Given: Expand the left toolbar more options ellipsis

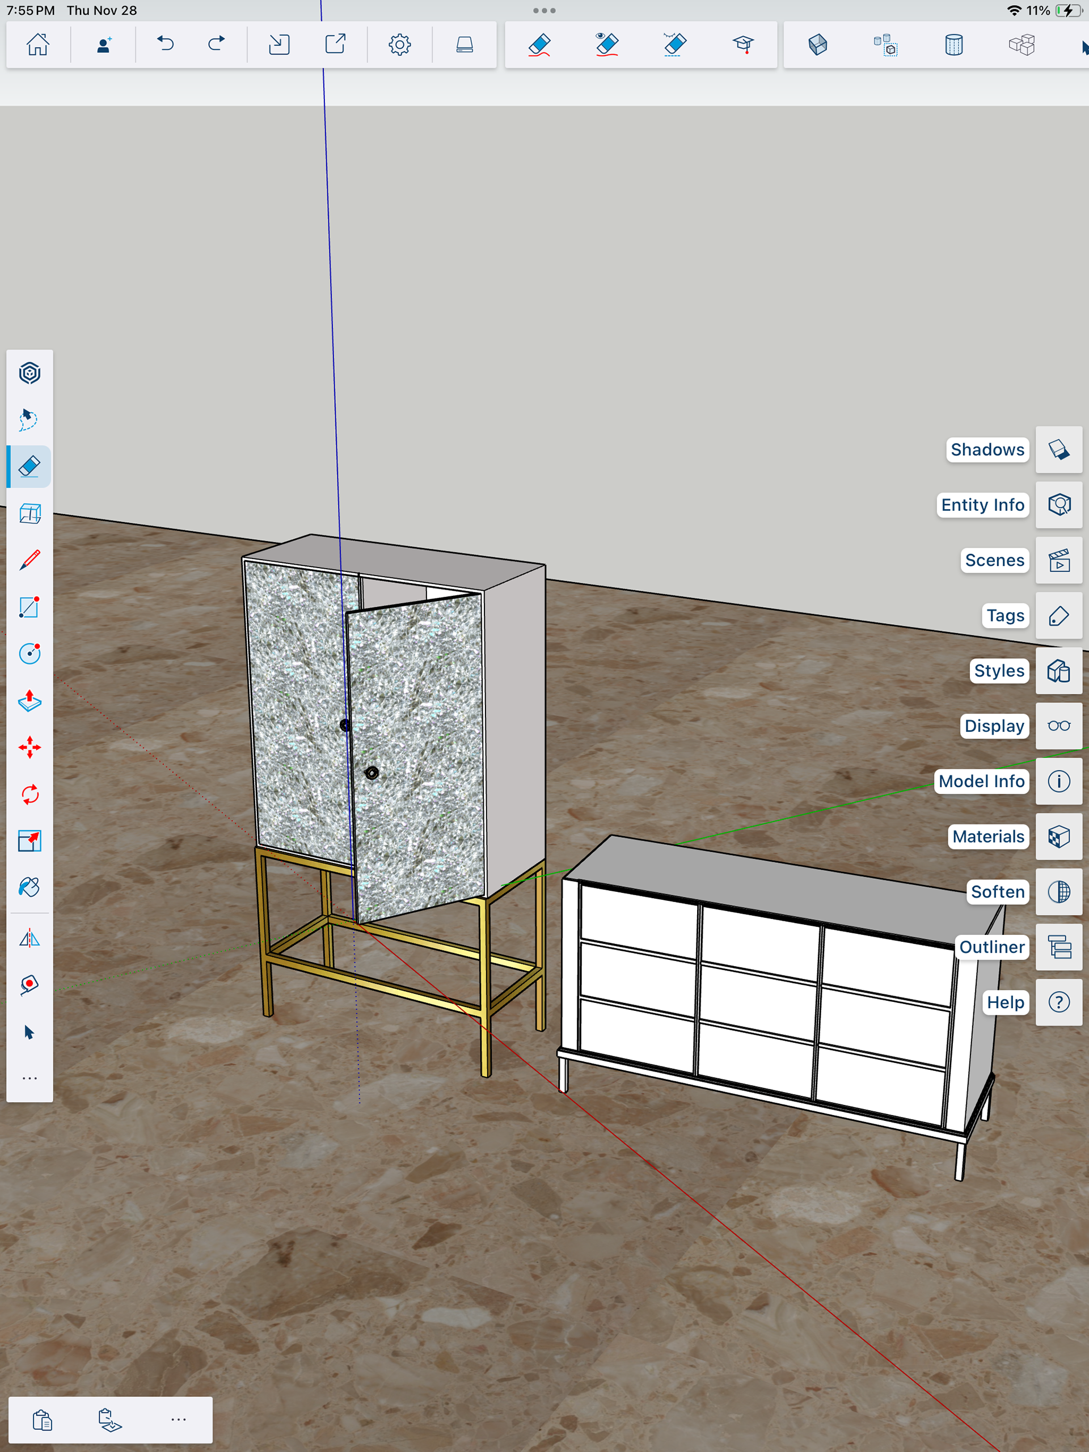Looking at the screenshot, I should click(x=29, y=1078).
